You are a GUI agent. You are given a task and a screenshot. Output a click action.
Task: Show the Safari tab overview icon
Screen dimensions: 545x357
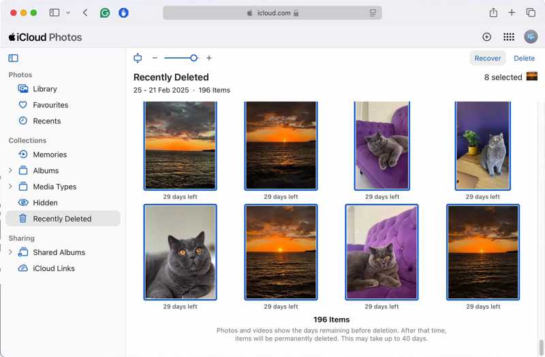[531, 13]
